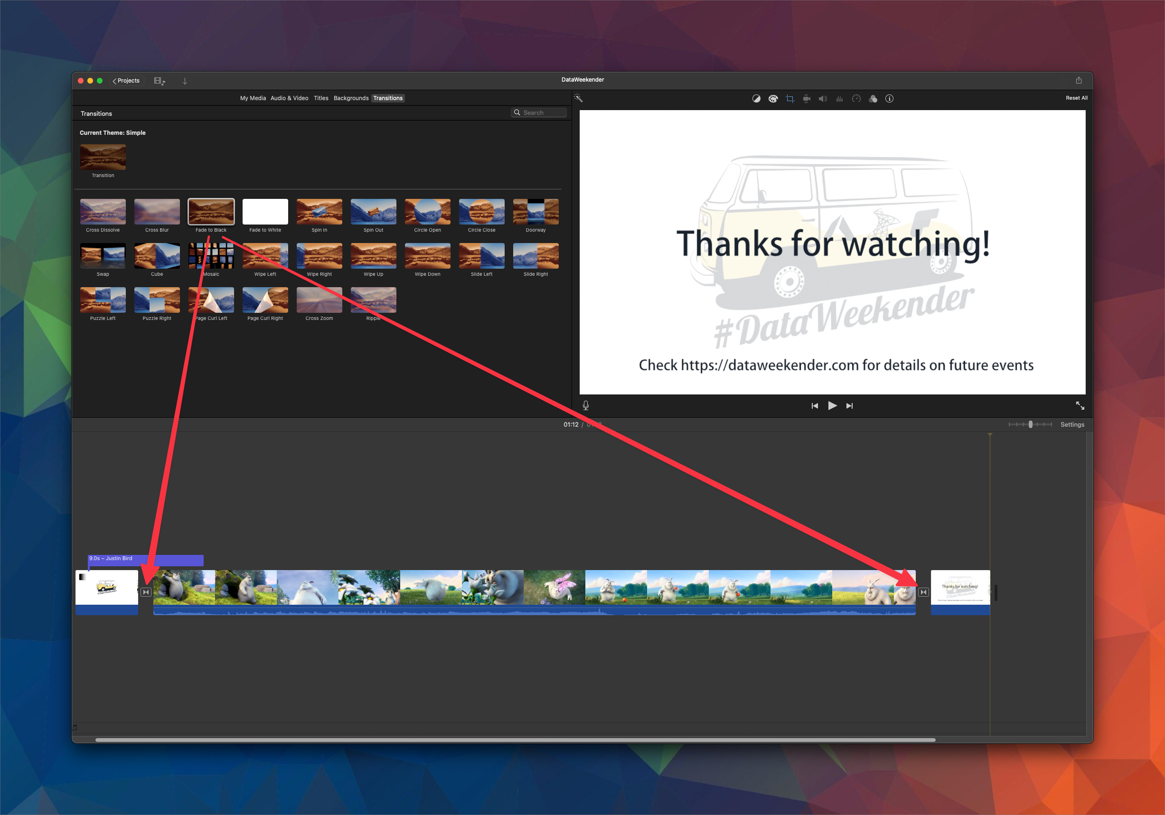1165x815 pixels.
Task: Select transition marker after the intro clip
Action: tap(146, 592)
